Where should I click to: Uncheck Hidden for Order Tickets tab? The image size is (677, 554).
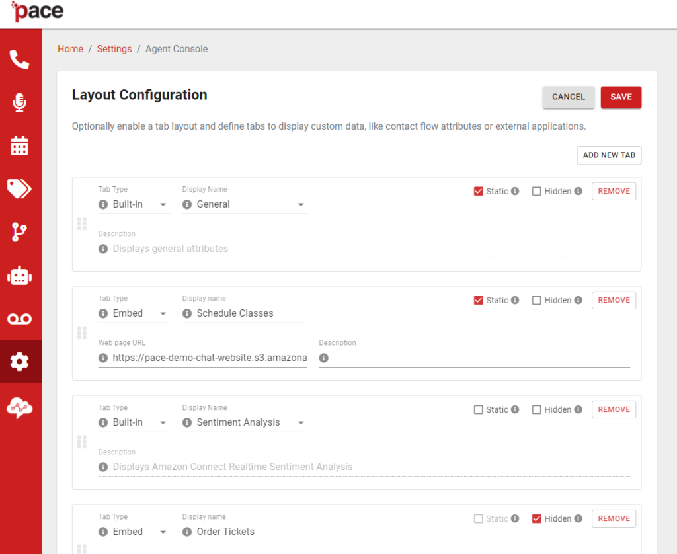point(536,518)
